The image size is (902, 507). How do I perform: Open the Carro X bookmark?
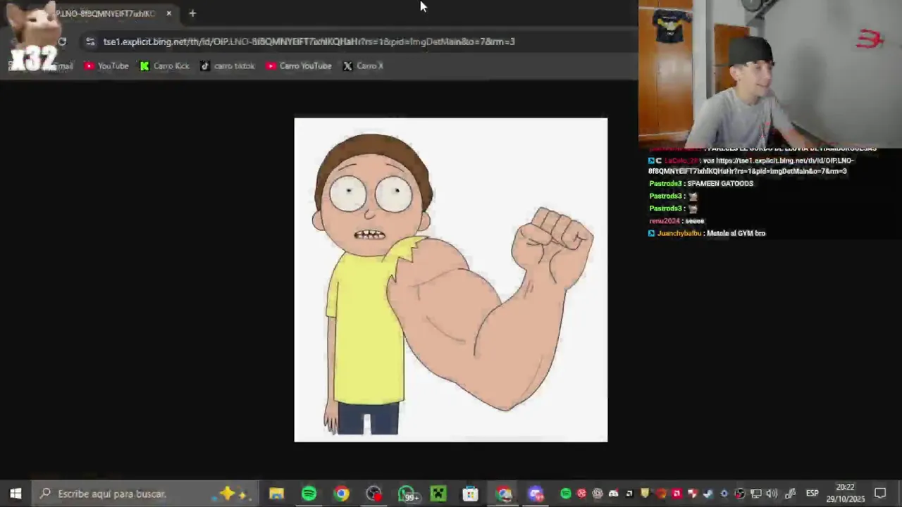tap(363, 65)
